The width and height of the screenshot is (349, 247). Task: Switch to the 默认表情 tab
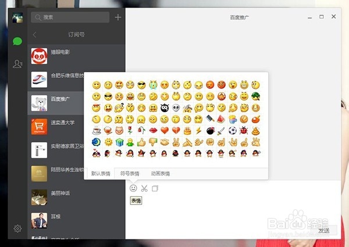[101, 174]
